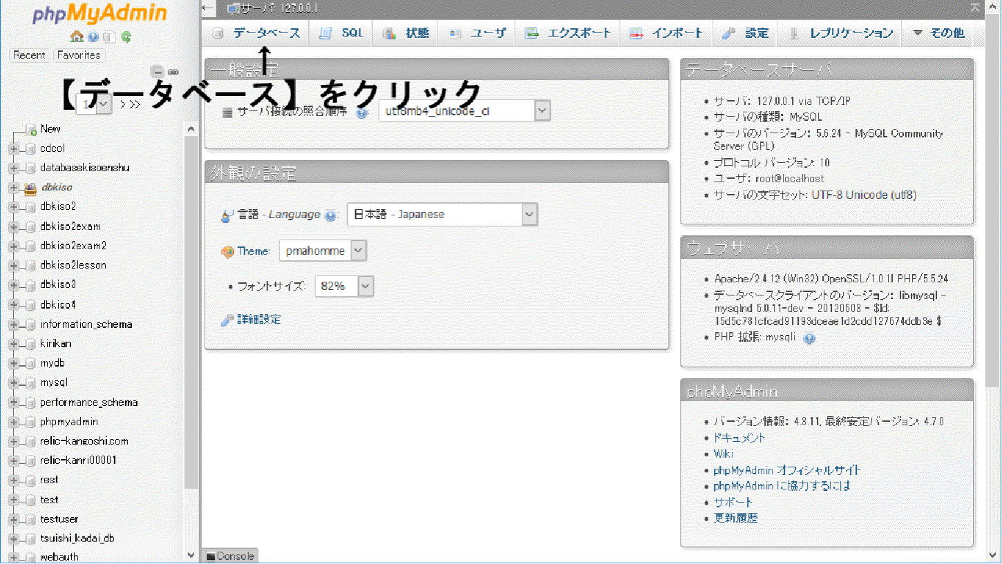Screen dimensions: 1002x564
Task: Open the SQL tab
Action: click(343, 33)
